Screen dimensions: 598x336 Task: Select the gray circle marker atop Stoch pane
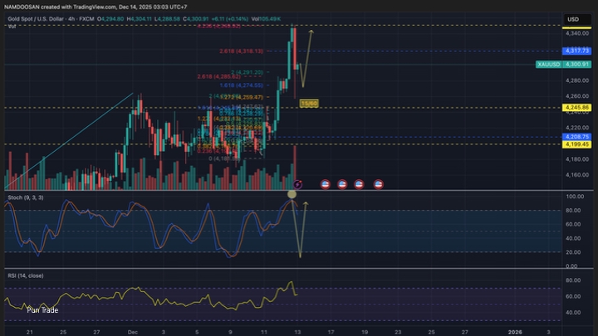pyautogui.click(x=292, y=194)
